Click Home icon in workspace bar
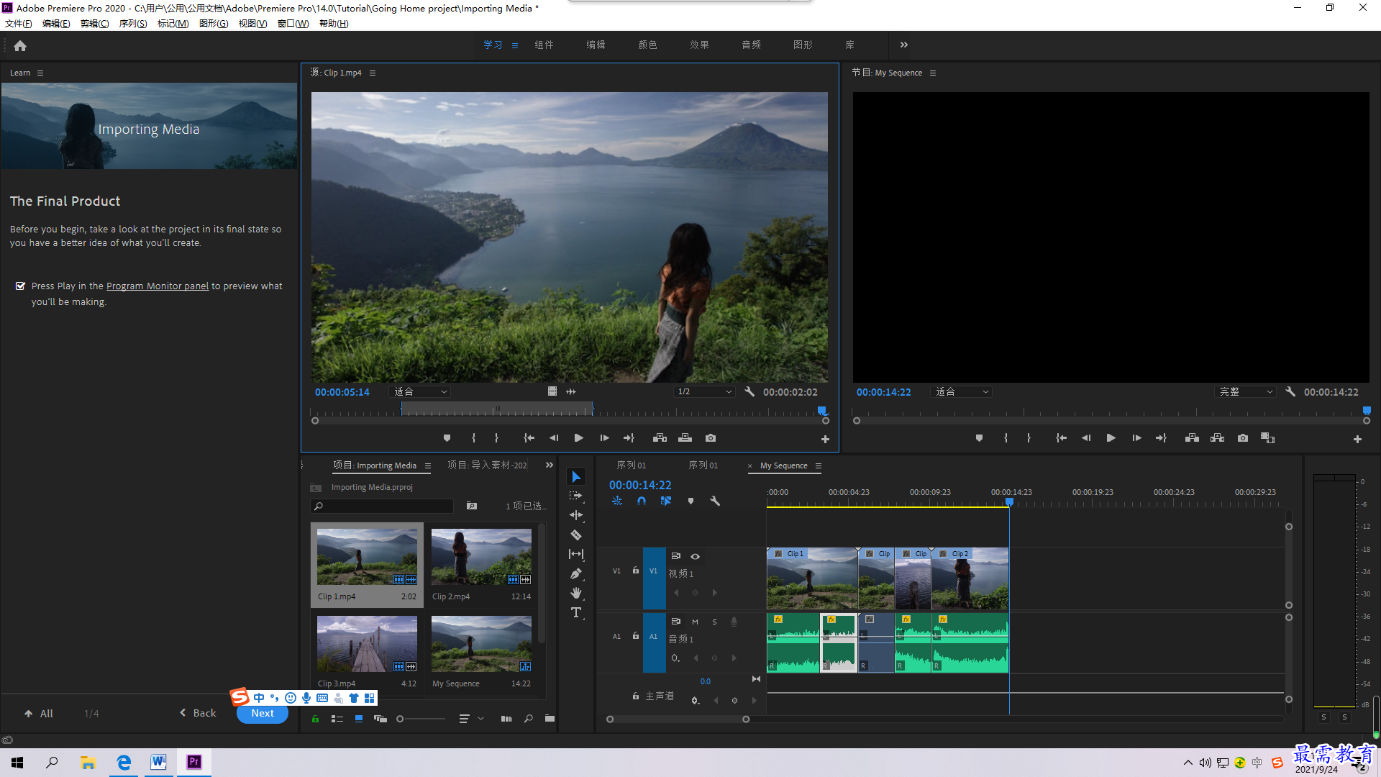1381x777 pixels. [x=20, y=45]
